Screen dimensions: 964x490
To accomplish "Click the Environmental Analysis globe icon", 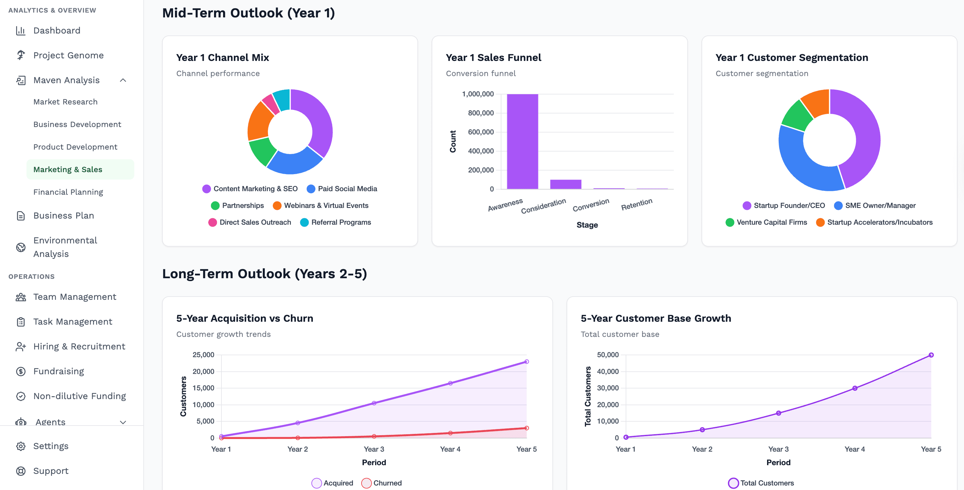I will pyautogui.click(x=21, y=247).
